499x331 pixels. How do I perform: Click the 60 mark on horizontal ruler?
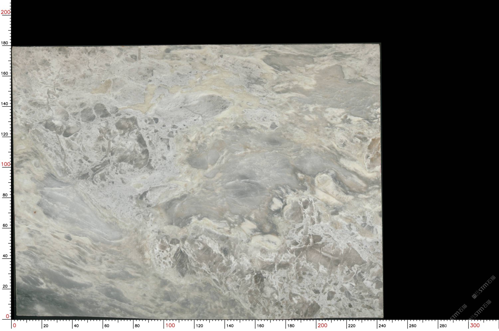(x=107, y=326)
